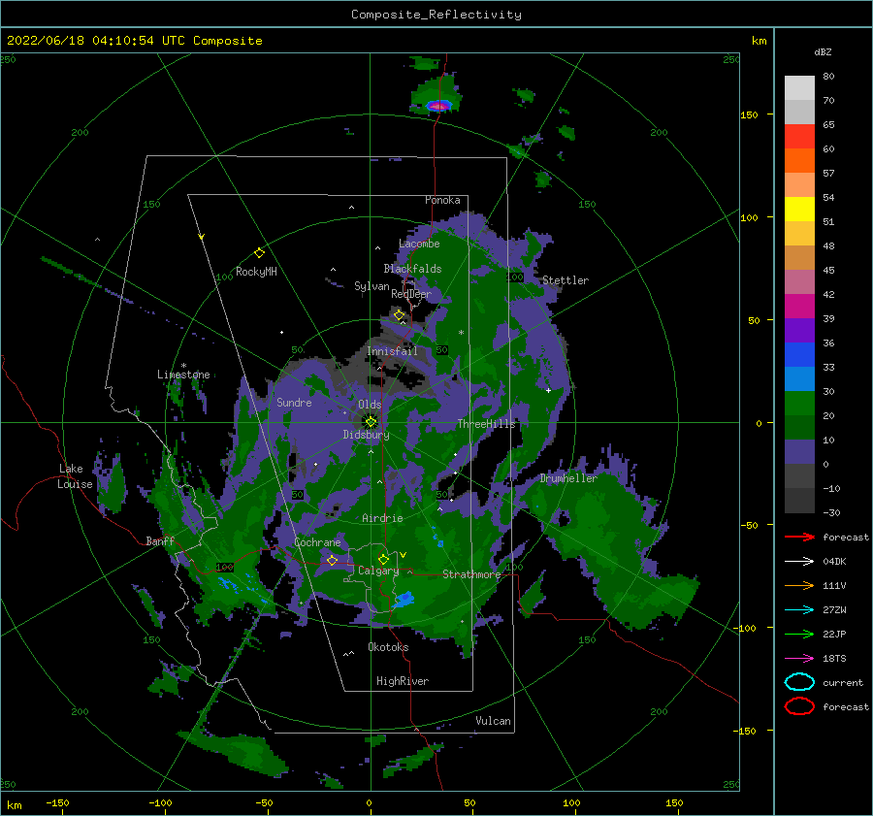
Task: Click the Composite_Reflectivity title text
Action: tap(436, 15)
